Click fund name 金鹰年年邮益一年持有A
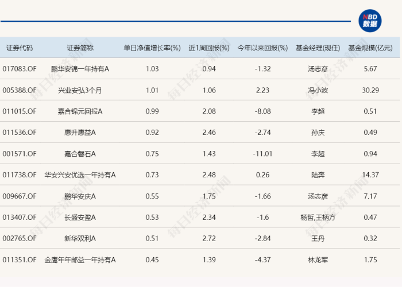 (x=80, y=260)
